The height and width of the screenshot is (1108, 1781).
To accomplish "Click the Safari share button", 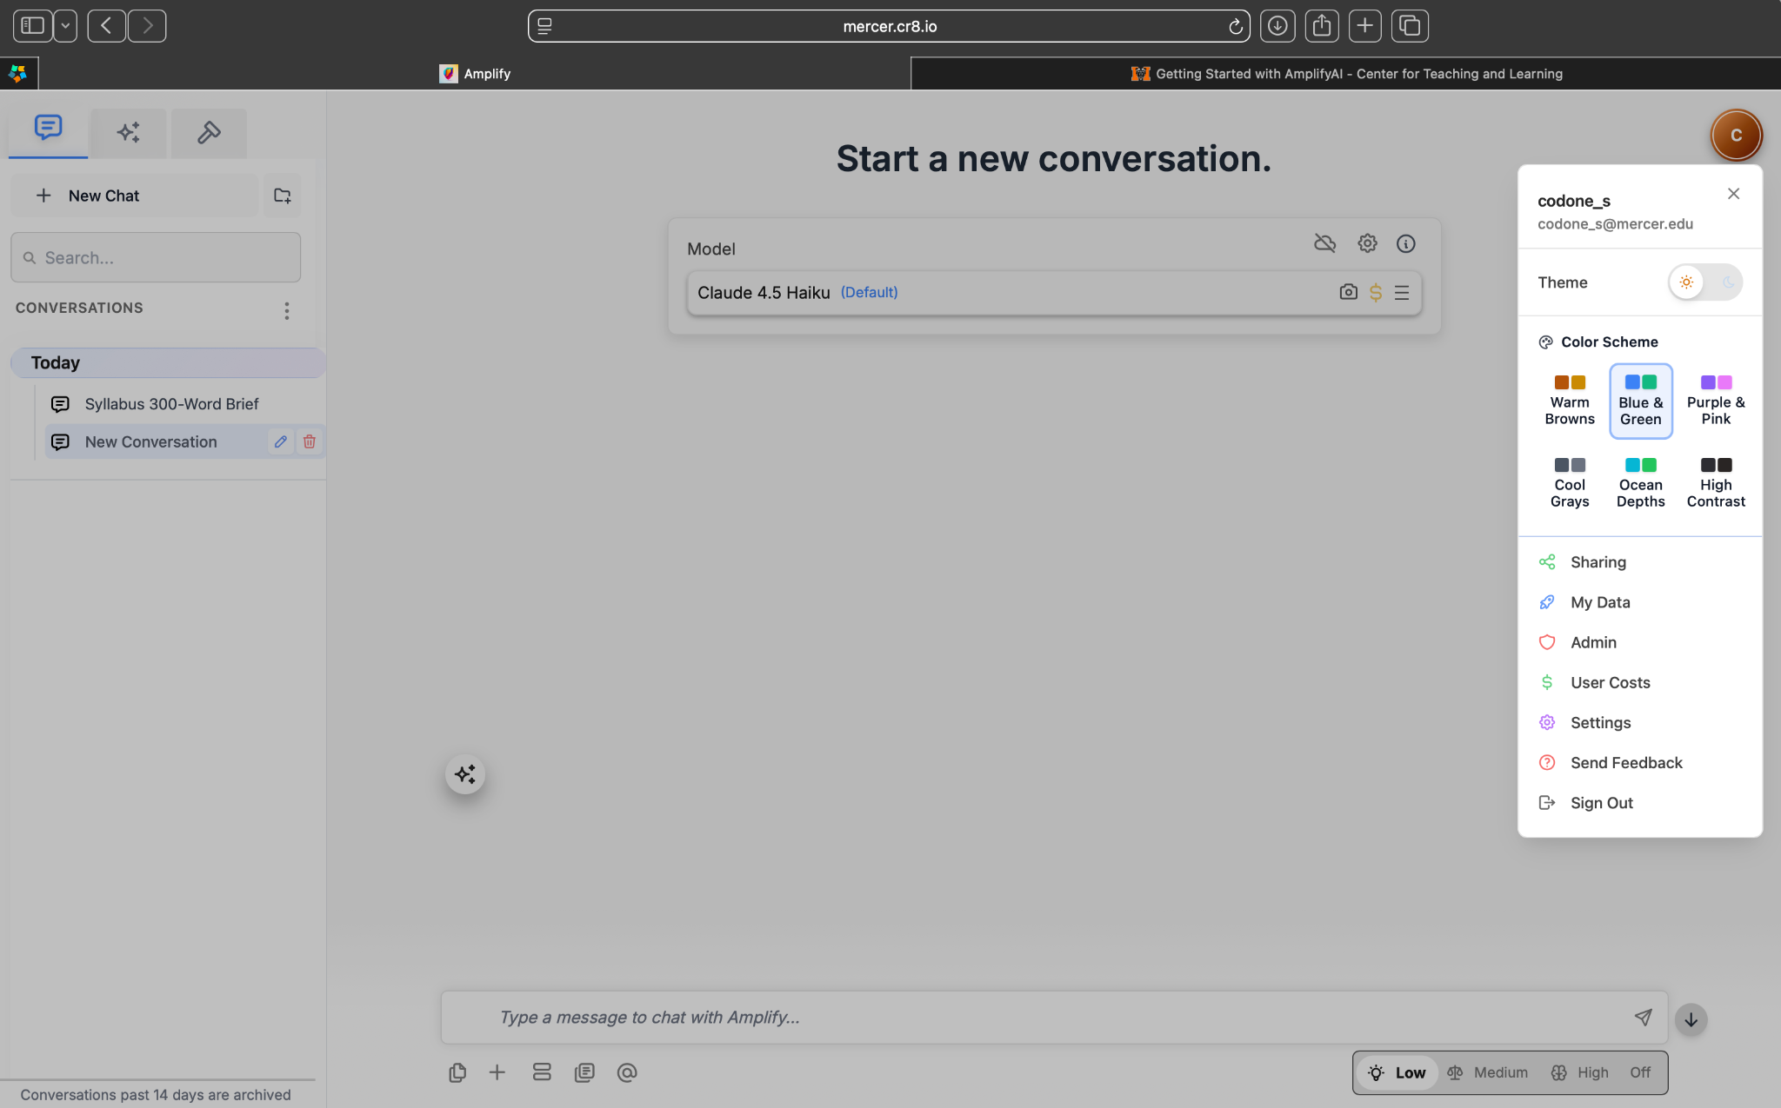I will tap(1322, 26).
